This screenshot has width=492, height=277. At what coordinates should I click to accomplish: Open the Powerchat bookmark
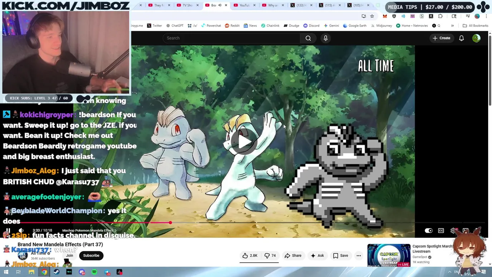pos(211,26)
